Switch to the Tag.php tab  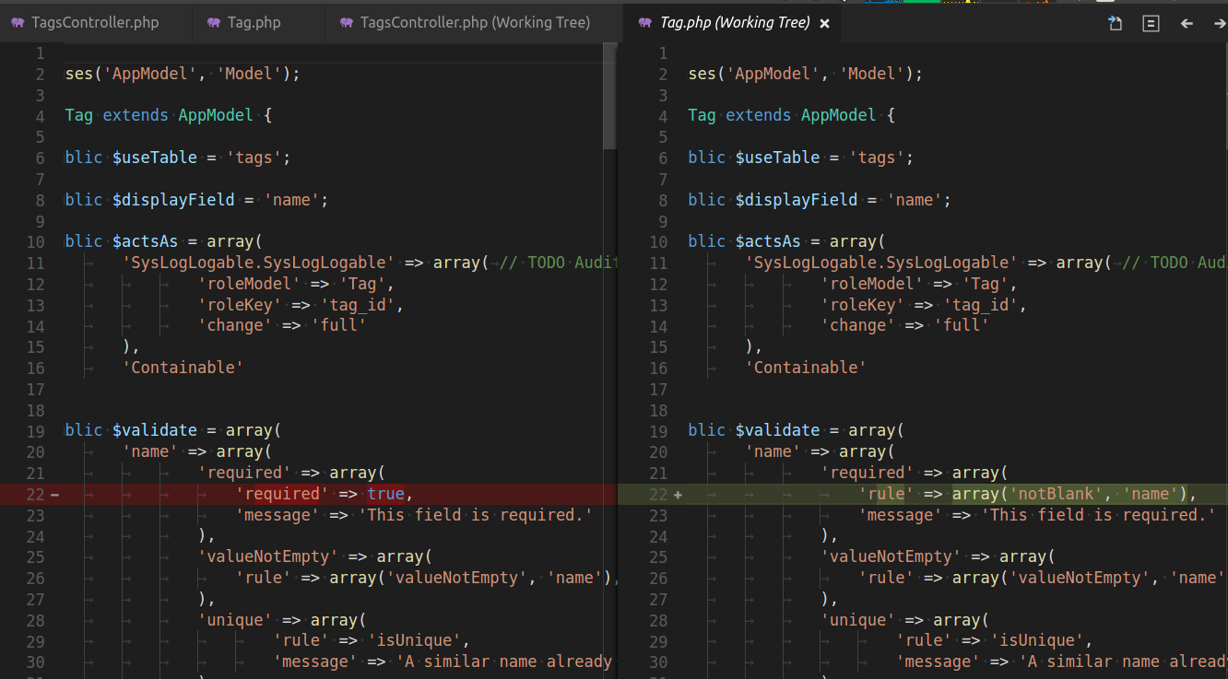click(x=259, y=22)
